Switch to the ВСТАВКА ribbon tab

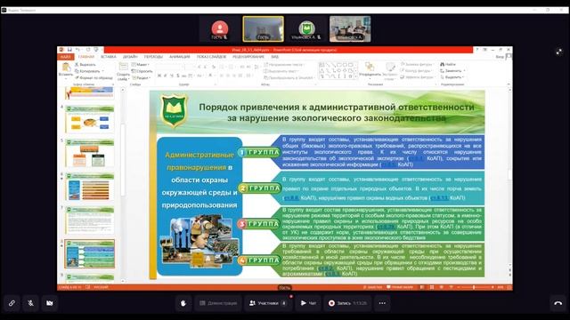click(109, 57)
